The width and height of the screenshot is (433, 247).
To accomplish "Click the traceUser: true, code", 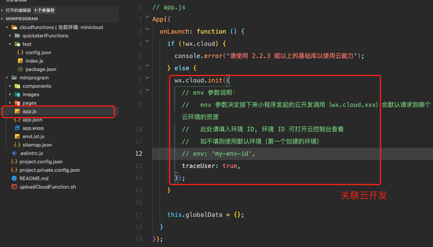I will [211, 166].
